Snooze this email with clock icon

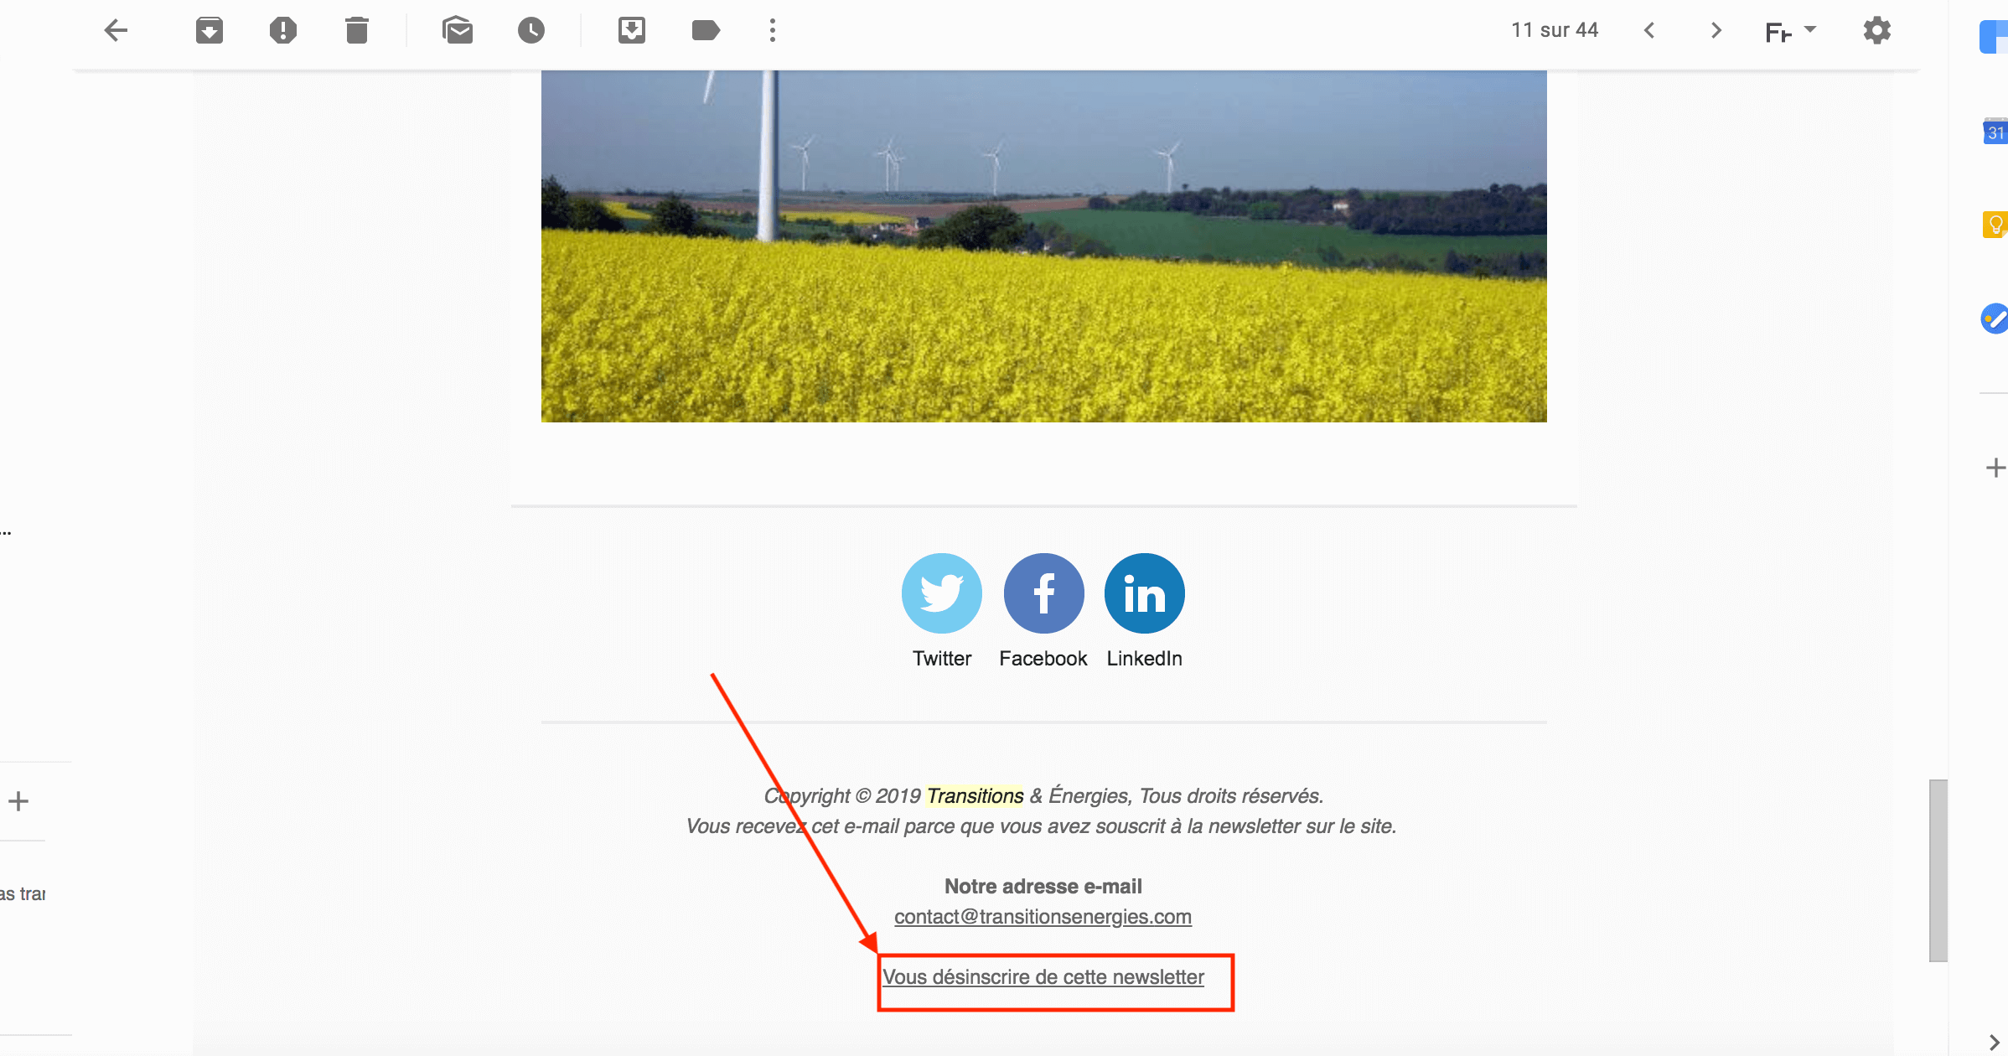point(531,31)
